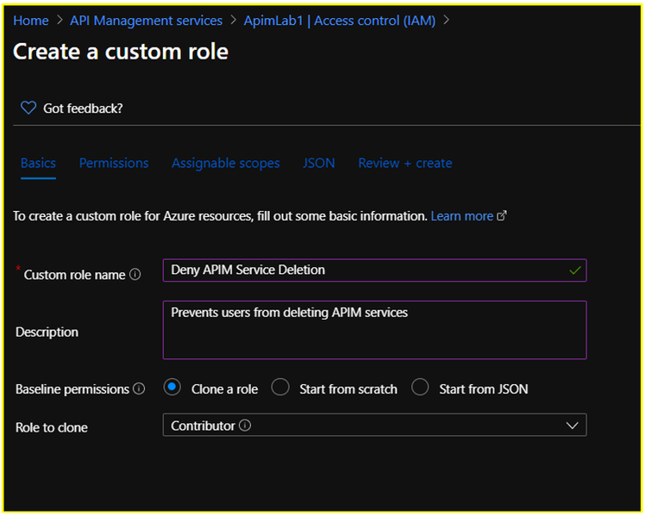
Task: Navigate to Home in breadcrumb
Action: click(x=30, y=20)
